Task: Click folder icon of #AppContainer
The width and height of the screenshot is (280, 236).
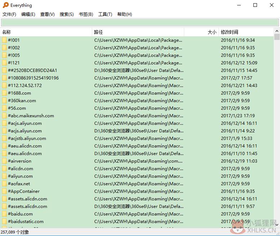Action: pos(4,191)
